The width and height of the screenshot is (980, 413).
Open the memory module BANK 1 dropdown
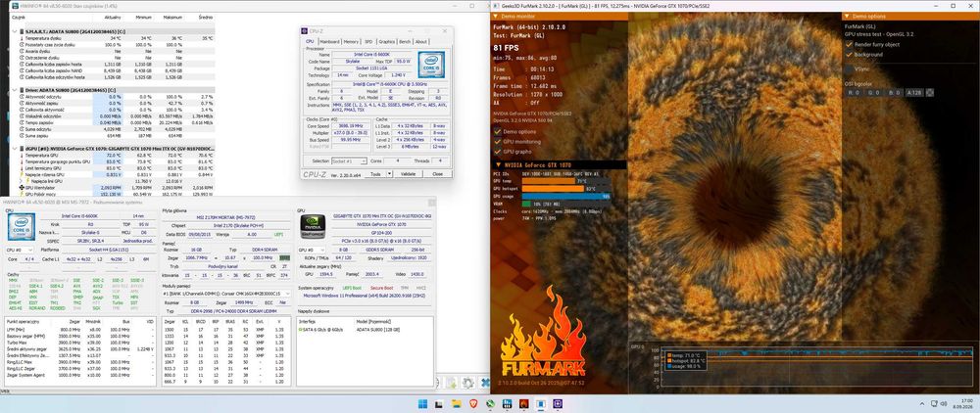click(226, 294)
